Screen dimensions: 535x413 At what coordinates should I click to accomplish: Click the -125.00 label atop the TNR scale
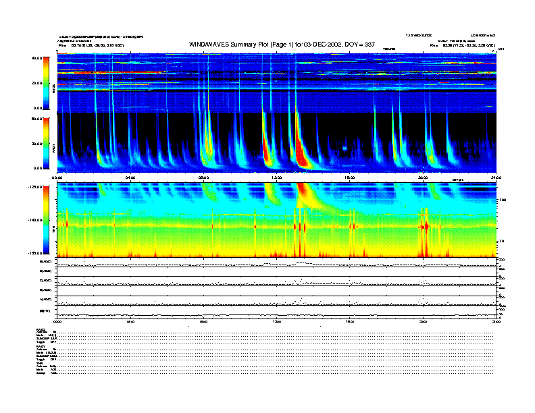coord(35,187)
